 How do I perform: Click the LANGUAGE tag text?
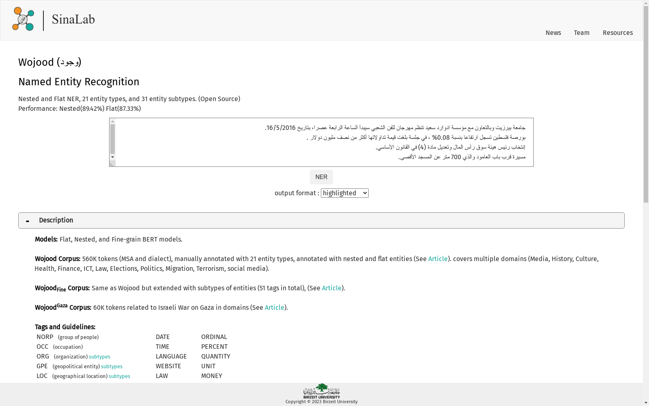pos(171,356)
